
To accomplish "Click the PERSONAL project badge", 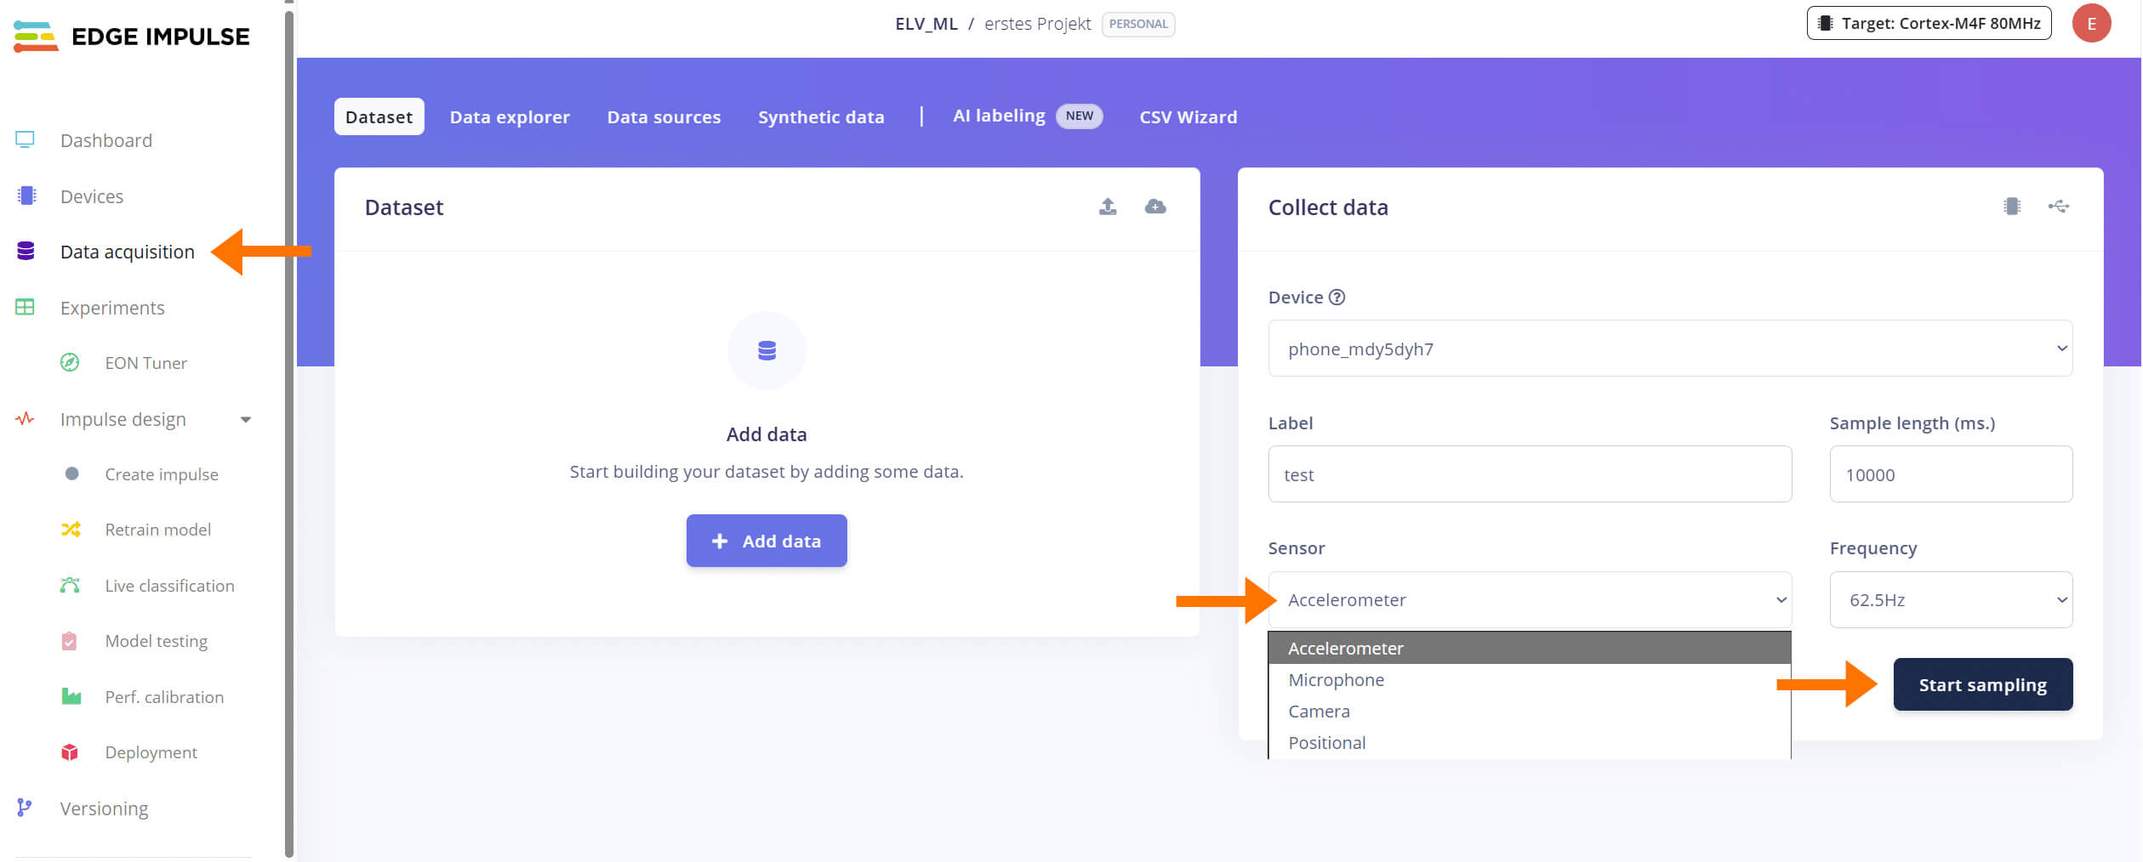I will (1138, 24).
